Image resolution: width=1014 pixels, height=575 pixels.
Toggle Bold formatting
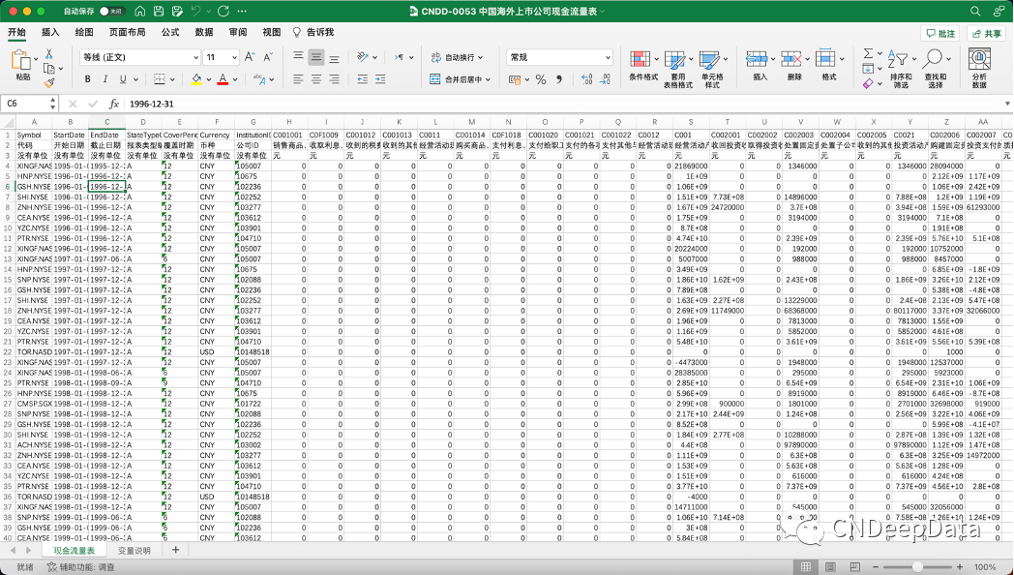coord(87,79)
